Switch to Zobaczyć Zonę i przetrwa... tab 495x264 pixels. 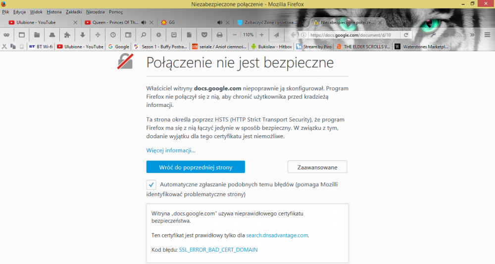[x=270, y=22]
